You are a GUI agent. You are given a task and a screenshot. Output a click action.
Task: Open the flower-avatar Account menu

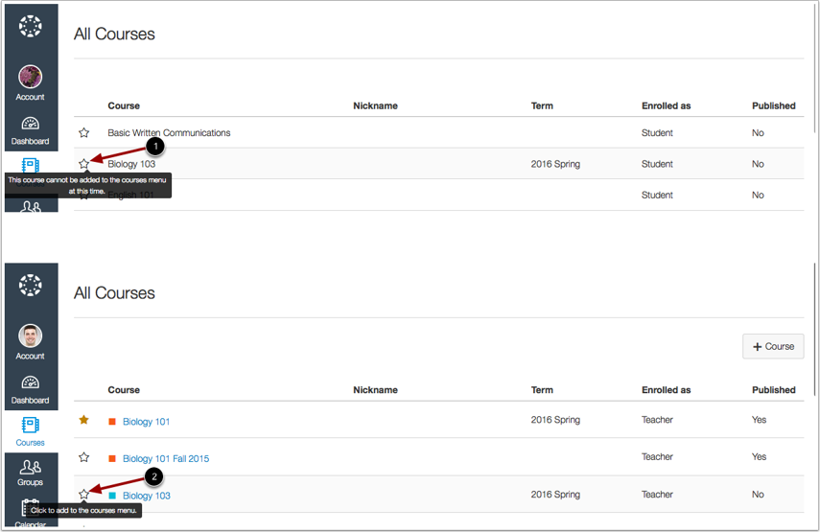coord(31,83)
